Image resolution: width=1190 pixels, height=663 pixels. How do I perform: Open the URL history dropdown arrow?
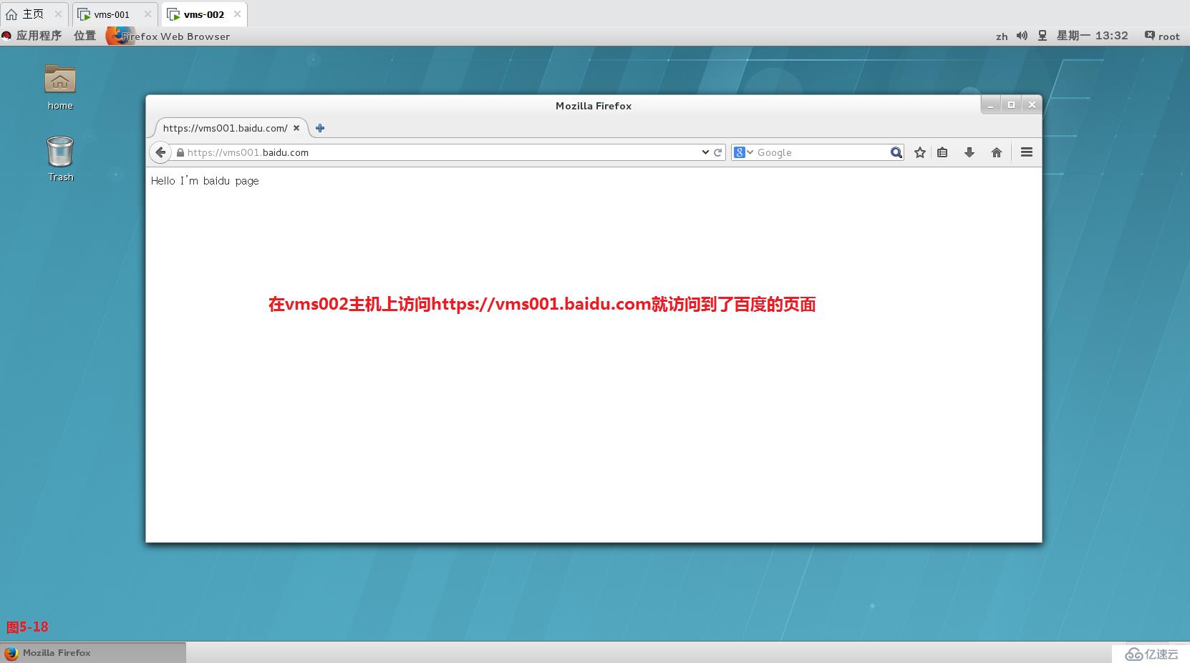pyautogui.click(x=705, y=152)
